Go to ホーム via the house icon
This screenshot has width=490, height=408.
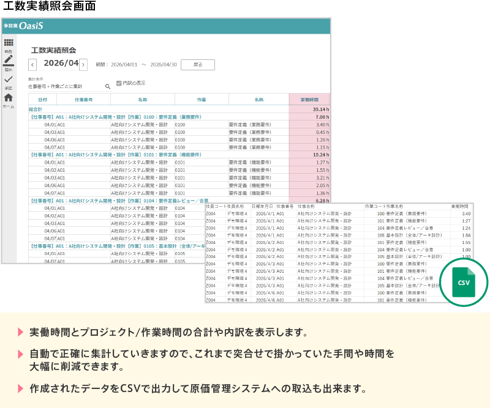pos(9,97)
